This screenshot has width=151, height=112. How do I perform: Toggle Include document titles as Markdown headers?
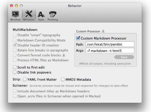click(15, 91)
